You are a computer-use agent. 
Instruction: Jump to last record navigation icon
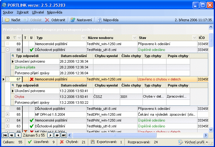[64, 135]
